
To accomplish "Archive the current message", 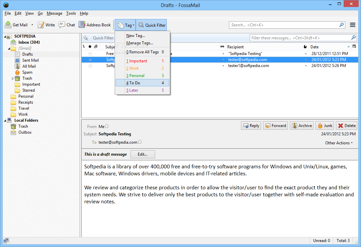I will [x=302, y=126].
